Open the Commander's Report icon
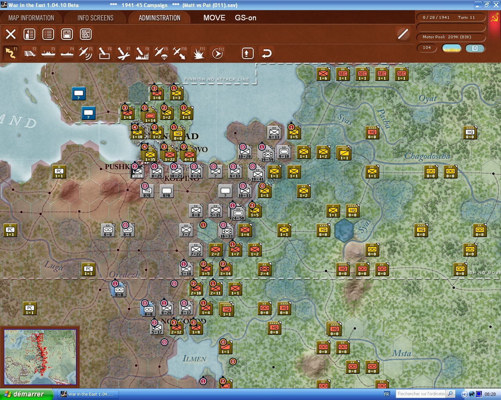Screen dimensions: 501x400 click(29, 34)
